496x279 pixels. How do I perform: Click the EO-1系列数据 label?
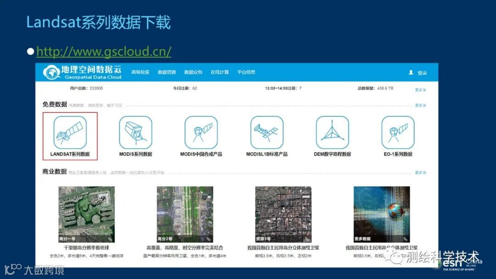point(398,154)
